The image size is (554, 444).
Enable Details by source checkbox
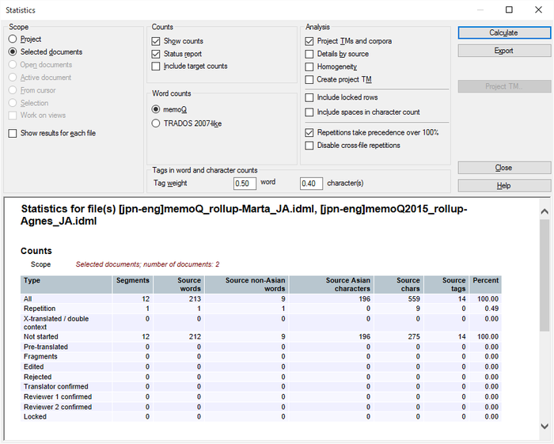[x=309, y=54]
